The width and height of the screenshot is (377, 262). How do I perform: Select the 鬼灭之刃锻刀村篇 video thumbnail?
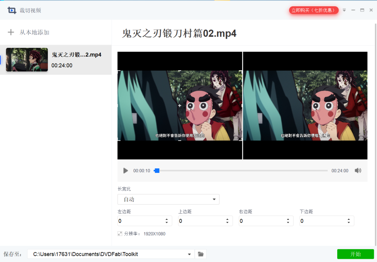pos(27,60)
